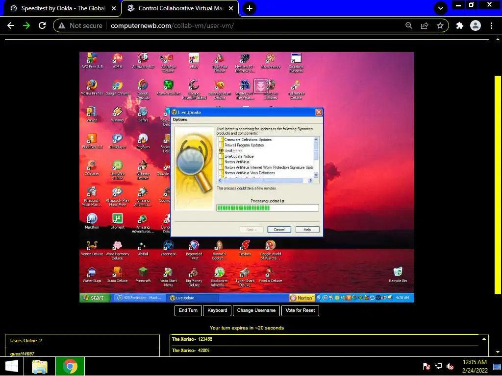Bookmark this page with the star
The height and width of the screenshot is (376, 502).
pyautogui.click(x=440, y=25)
